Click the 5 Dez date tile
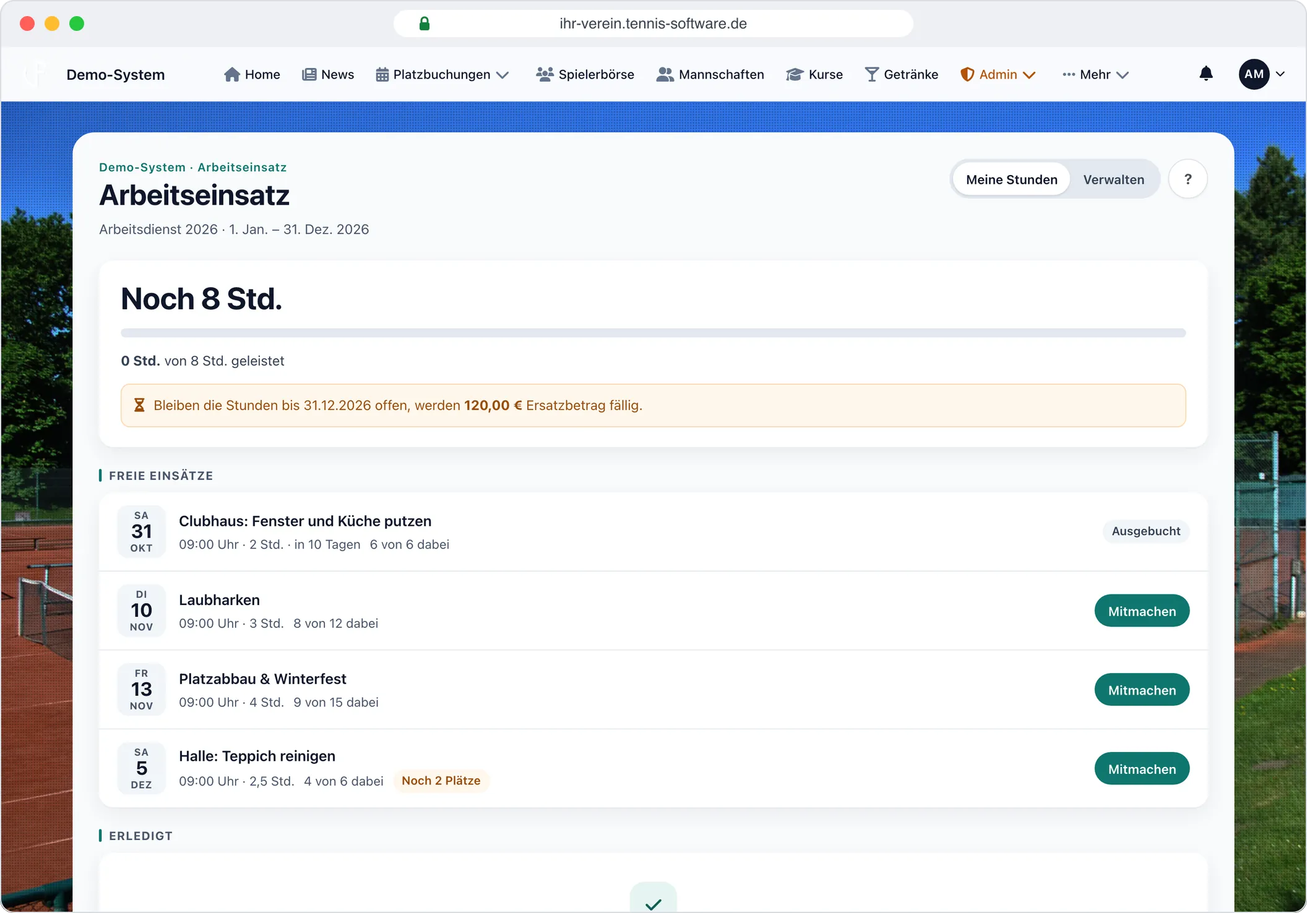Screen dimensions: 1307x913 click(141, 768)
